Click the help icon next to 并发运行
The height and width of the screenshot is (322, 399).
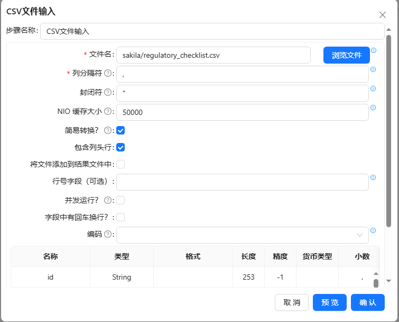[x=108, y=200]
